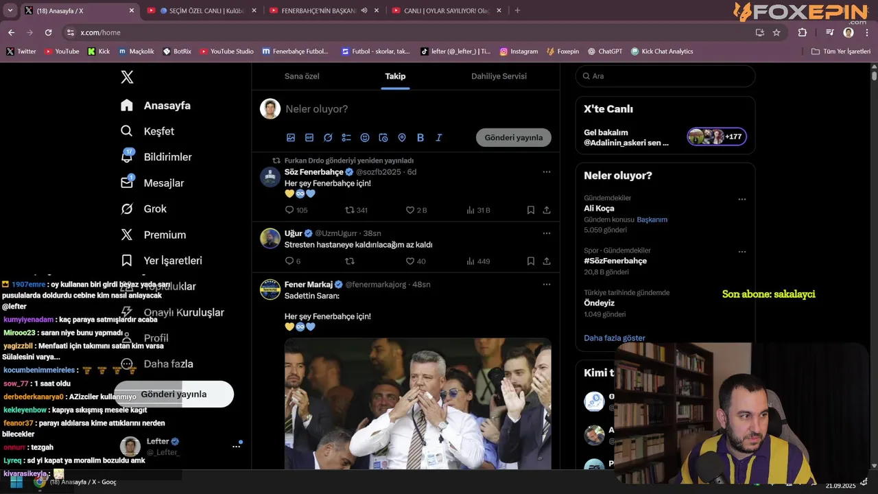The image size is (878, 494).
Task: Switch to Dahiliye Servisi tab
Action: point(499,76)
